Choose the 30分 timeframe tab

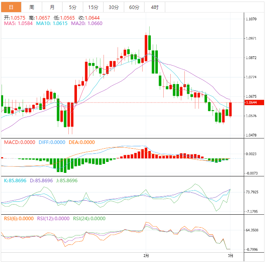114,7
